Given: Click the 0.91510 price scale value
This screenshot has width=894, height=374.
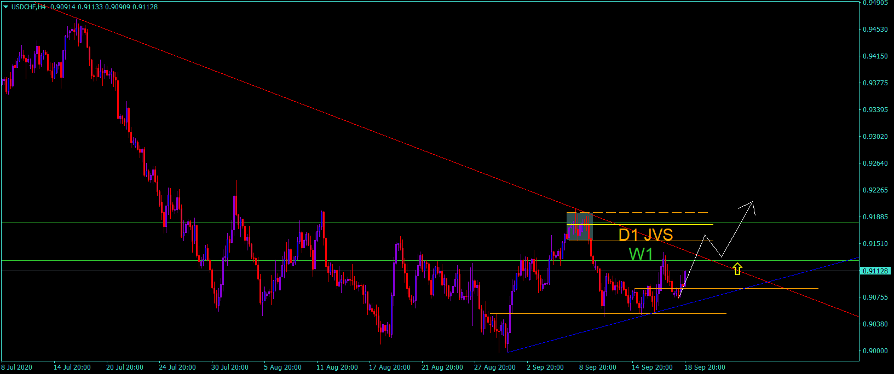Looking at the screenshot, I should pos(875,244).
